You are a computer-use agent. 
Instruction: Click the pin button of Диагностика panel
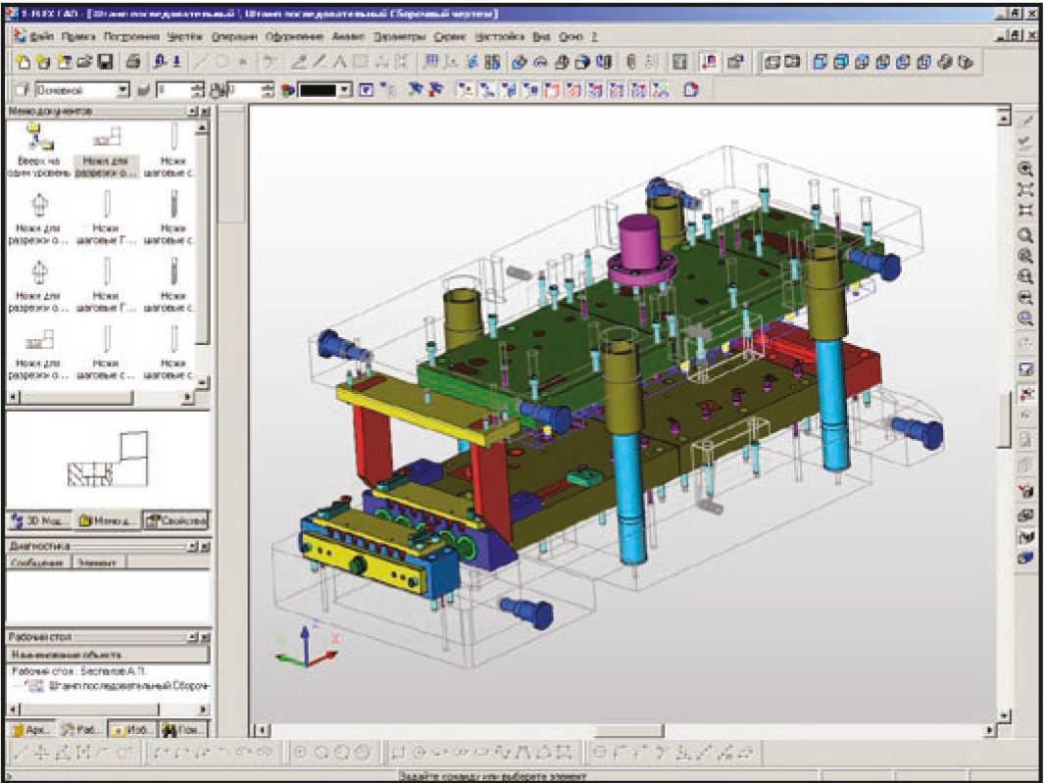point(193,546)
